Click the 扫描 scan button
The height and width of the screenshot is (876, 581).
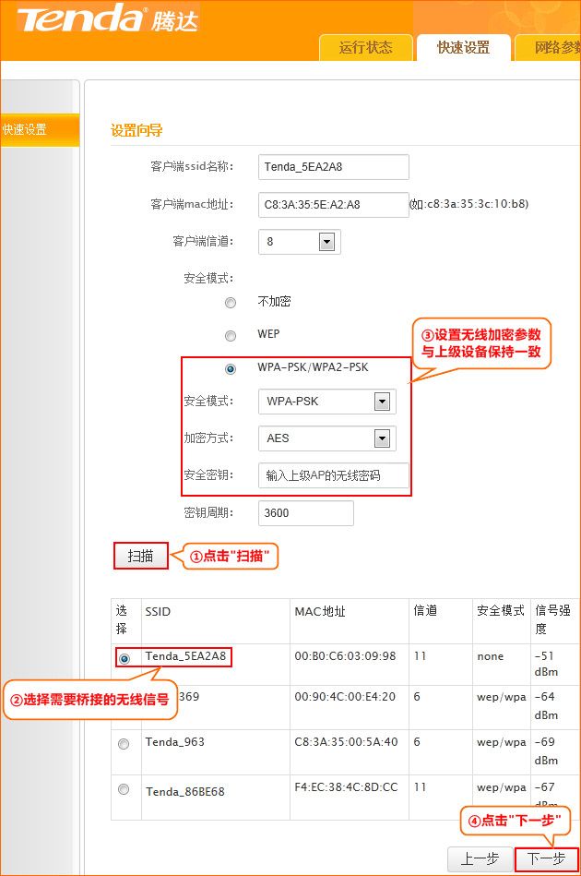point(141,556)
